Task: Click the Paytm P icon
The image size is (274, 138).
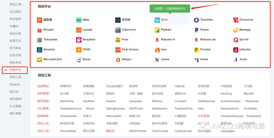Action: 196,30
